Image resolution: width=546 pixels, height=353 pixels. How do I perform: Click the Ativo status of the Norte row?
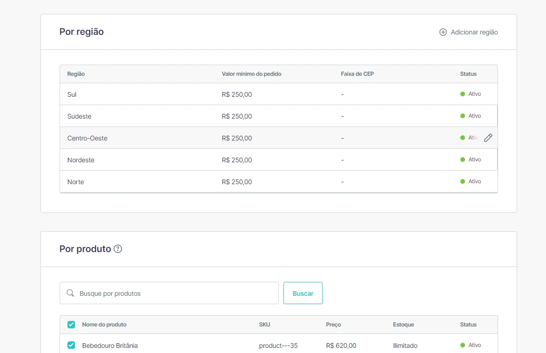click(x=471, y=181)
